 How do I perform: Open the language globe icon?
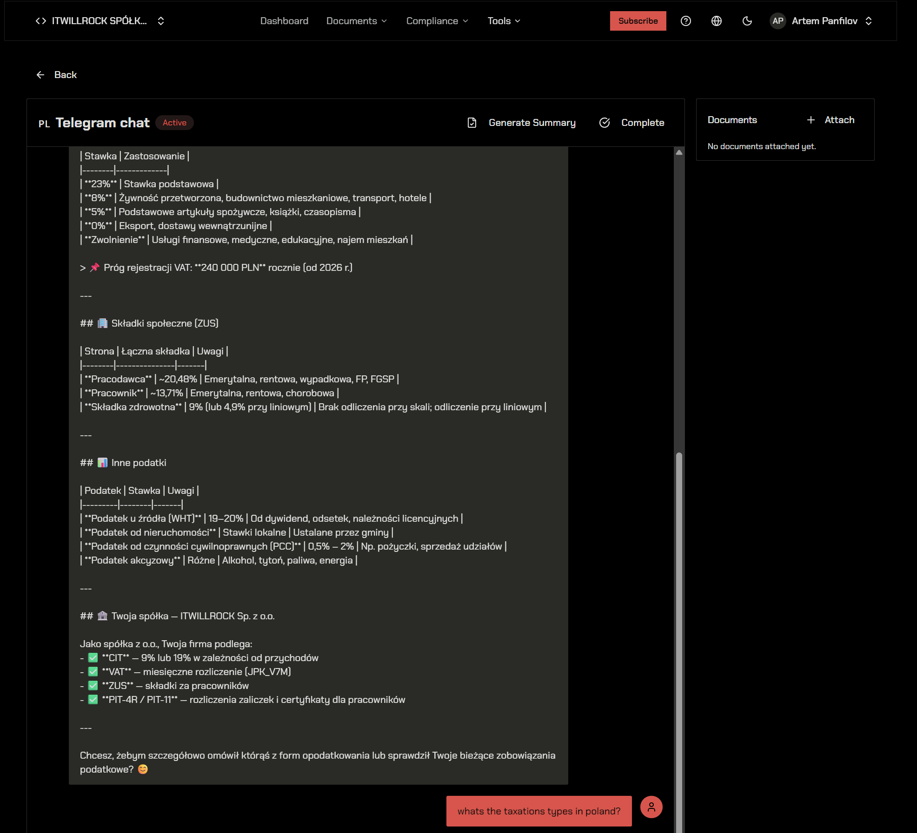[x=716, y=21]
